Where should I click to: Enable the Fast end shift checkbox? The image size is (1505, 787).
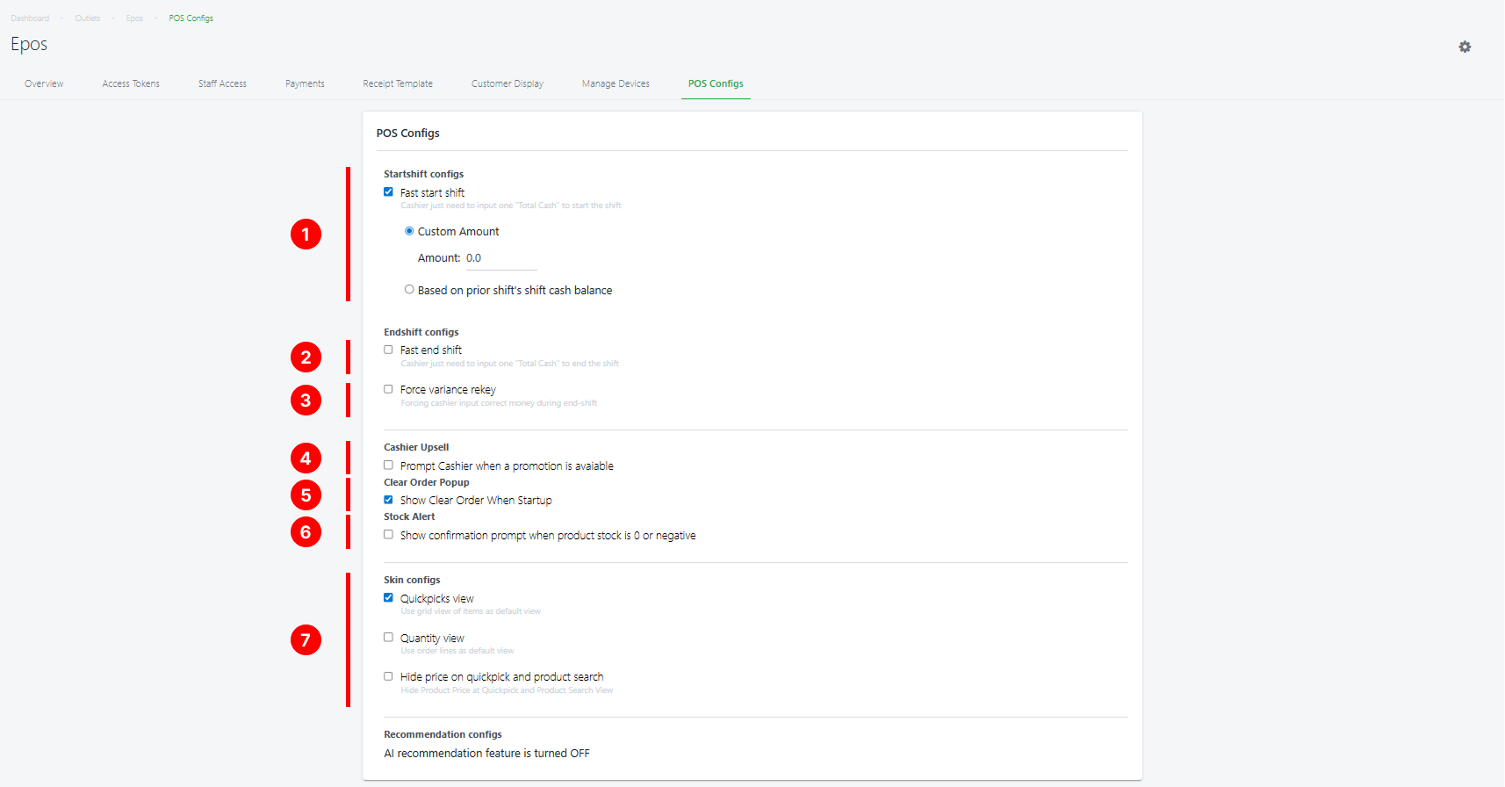[388, 350]
